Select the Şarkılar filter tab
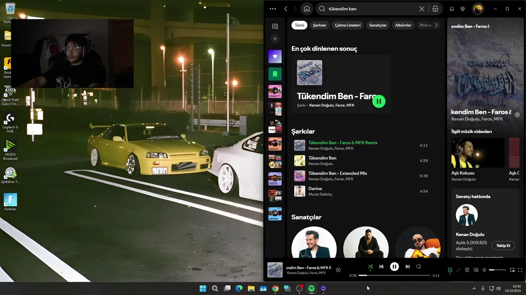526x295 pixels. [x=319, y=25]
